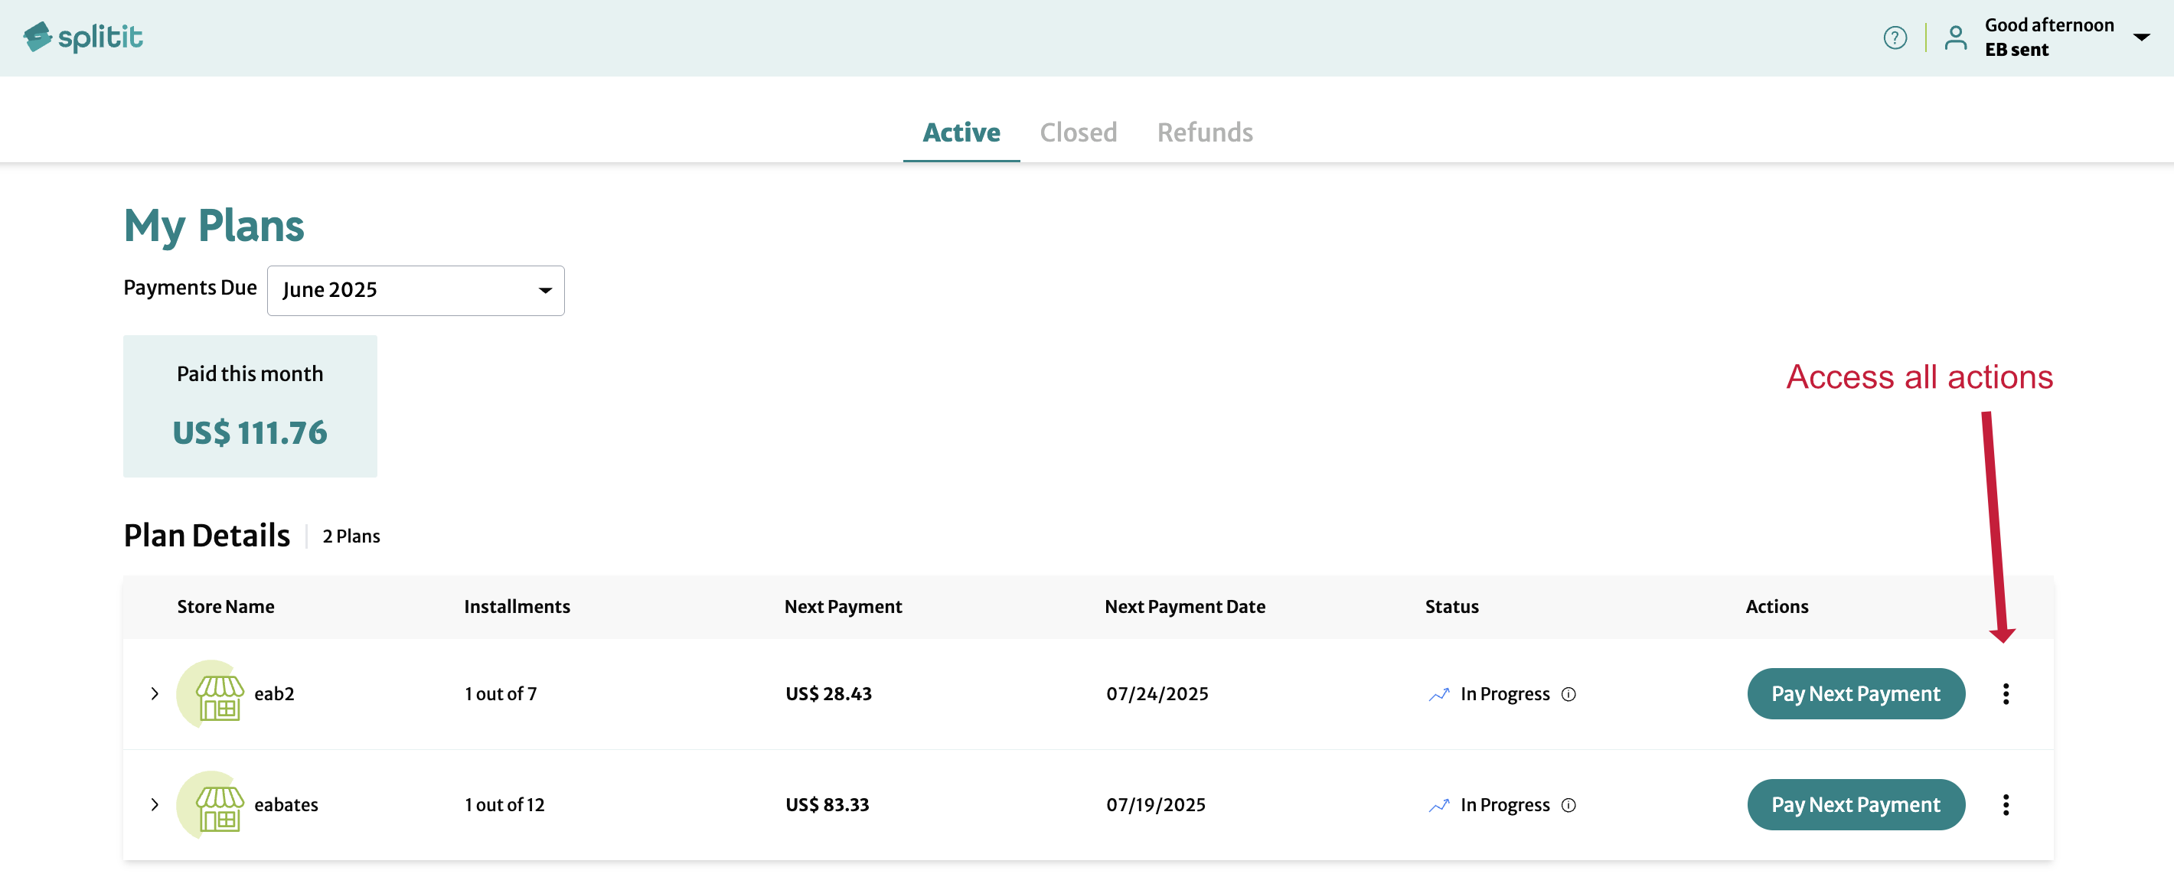The height and width of the screenshot is (877, 2174).
Task: Switch to the Active tab
Action: pos(961,132)
